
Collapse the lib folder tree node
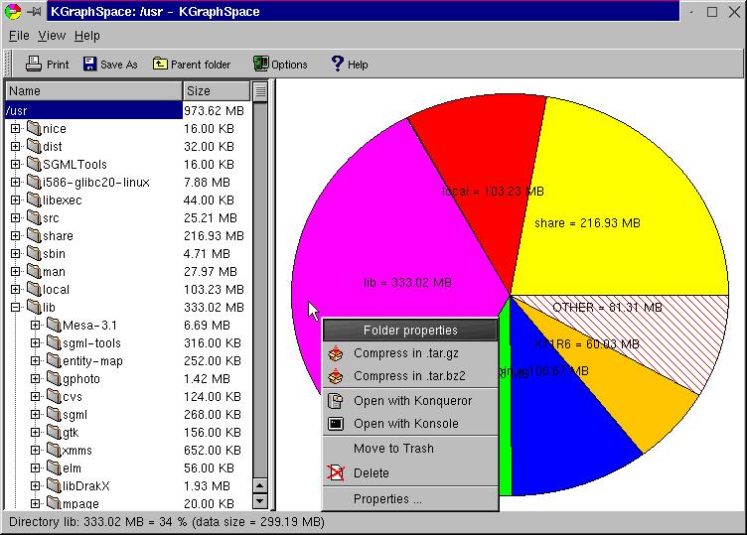coord(15,308)
